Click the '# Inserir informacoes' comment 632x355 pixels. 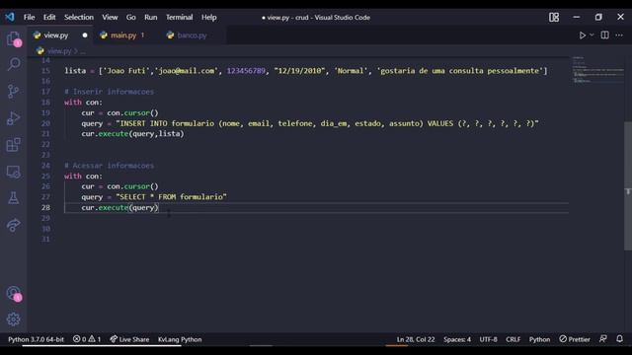pos(109,92)
